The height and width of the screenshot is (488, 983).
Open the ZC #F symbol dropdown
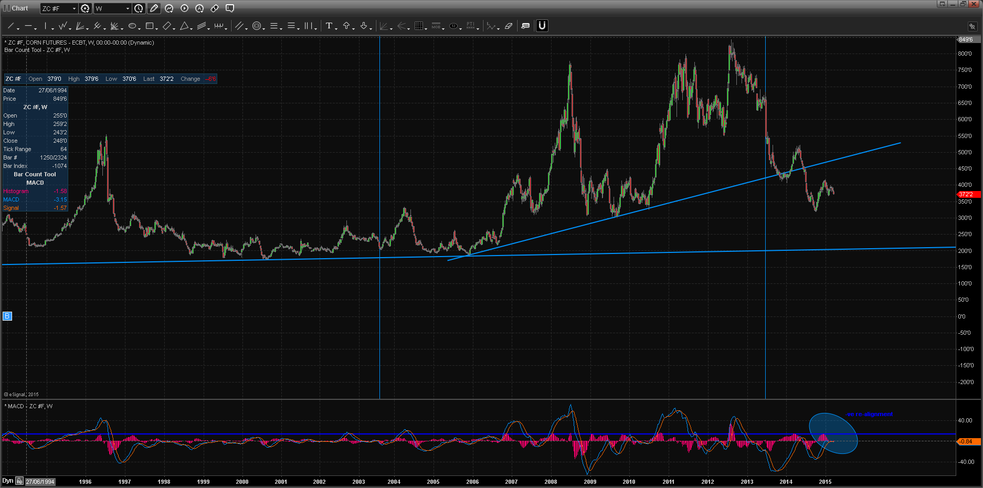74,8
